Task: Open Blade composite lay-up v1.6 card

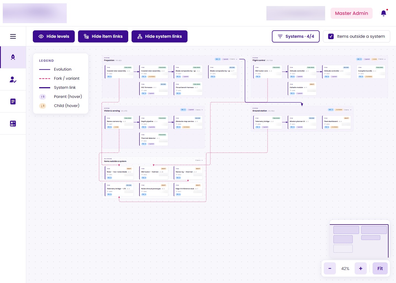Action: (188, 72)
